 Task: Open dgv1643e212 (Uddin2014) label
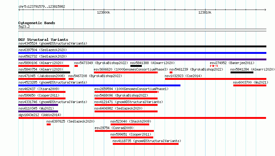tap(40, 115)
